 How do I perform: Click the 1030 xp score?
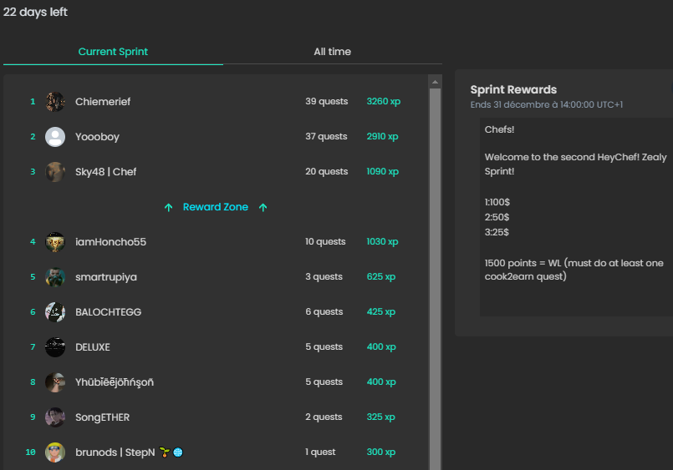click(x=382, y=242)
